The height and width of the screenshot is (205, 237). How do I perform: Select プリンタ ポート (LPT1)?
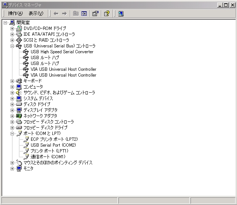tap(49, 151)
